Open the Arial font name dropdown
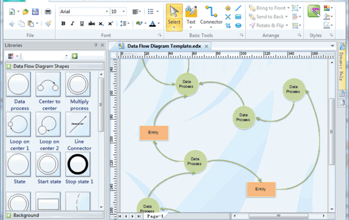The image size is (349, 220). (x=107, y=12)
